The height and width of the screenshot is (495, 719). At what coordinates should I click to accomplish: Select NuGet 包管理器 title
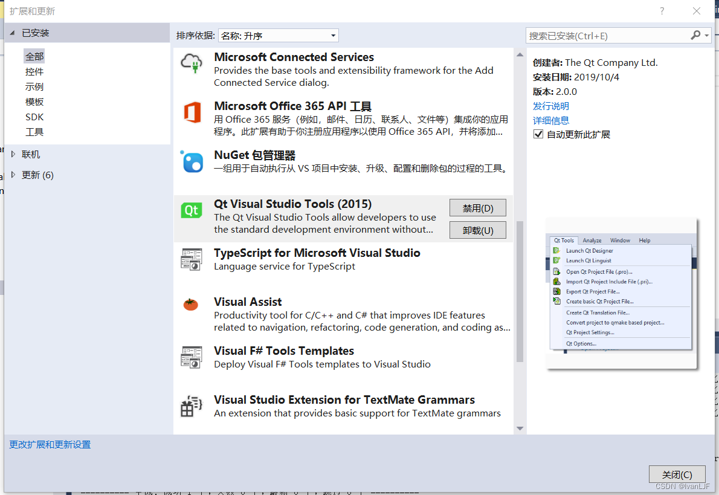(x=254, y=155)
